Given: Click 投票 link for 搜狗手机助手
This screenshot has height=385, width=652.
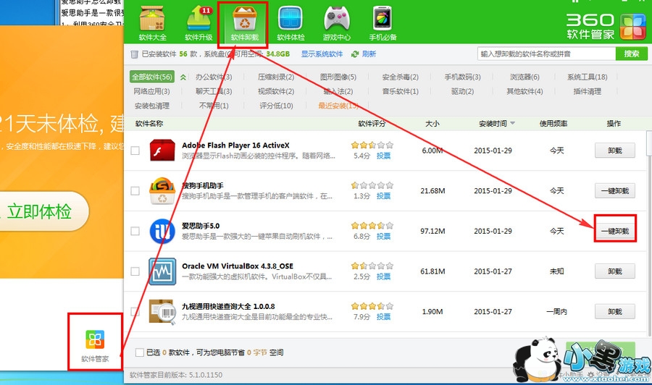Looking at the screenshot, I should tap(383, 196).
